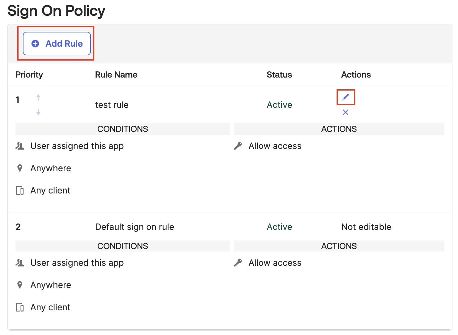Click the user icon under Default sign on rule
The width and height of the screenshot is (458, 335).
tap(20, 263)
